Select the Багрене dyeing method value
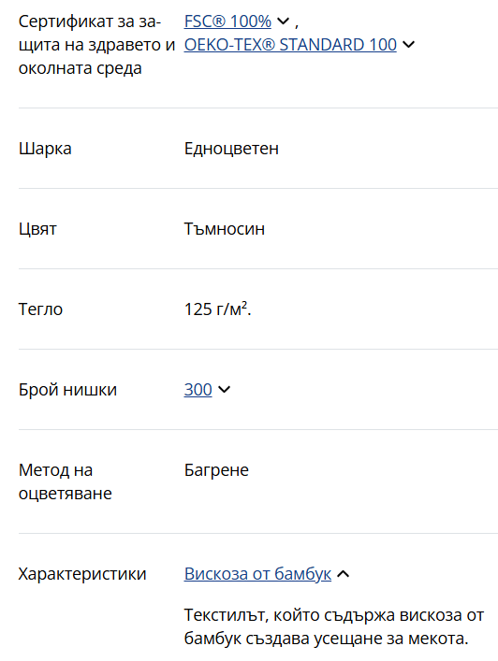 (216, 470)
